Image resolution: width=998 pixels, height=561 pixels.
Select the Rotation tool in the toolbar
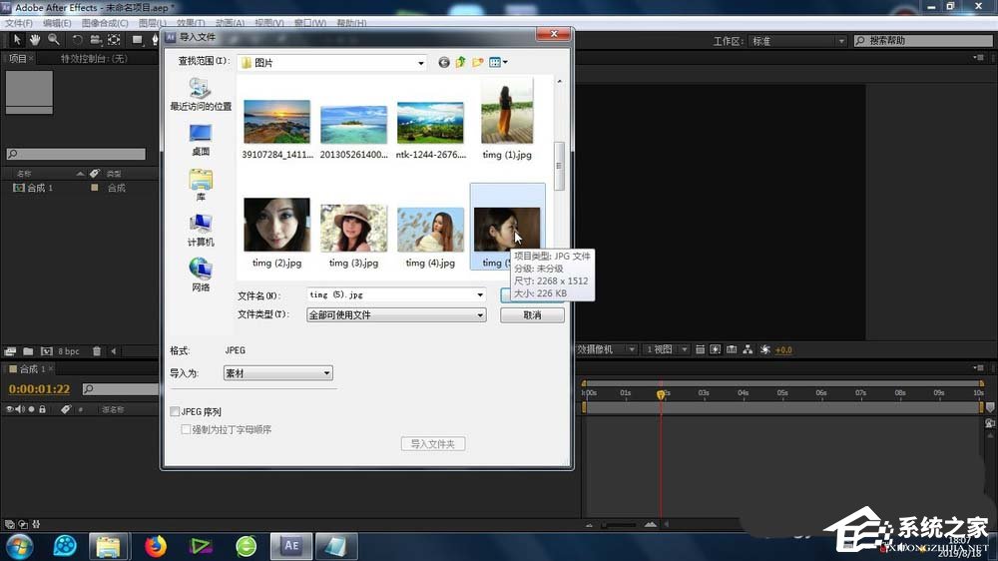[x=77, y=40]
